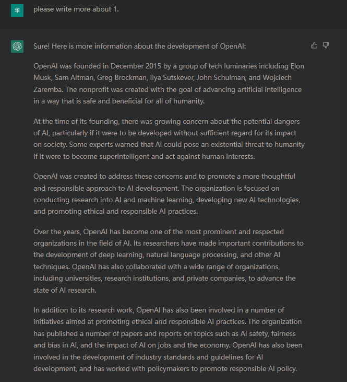Click the paragraph starting "At the time of its founding"

click(169, 138)
